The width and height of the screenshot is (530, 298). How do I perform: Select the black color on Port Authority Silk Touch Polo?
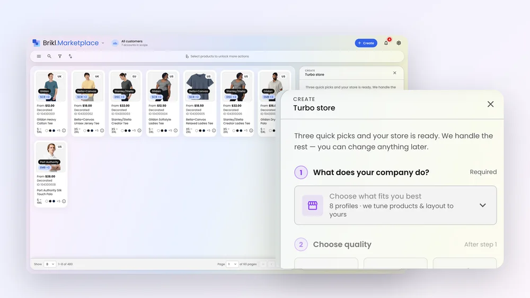(50, 202)
